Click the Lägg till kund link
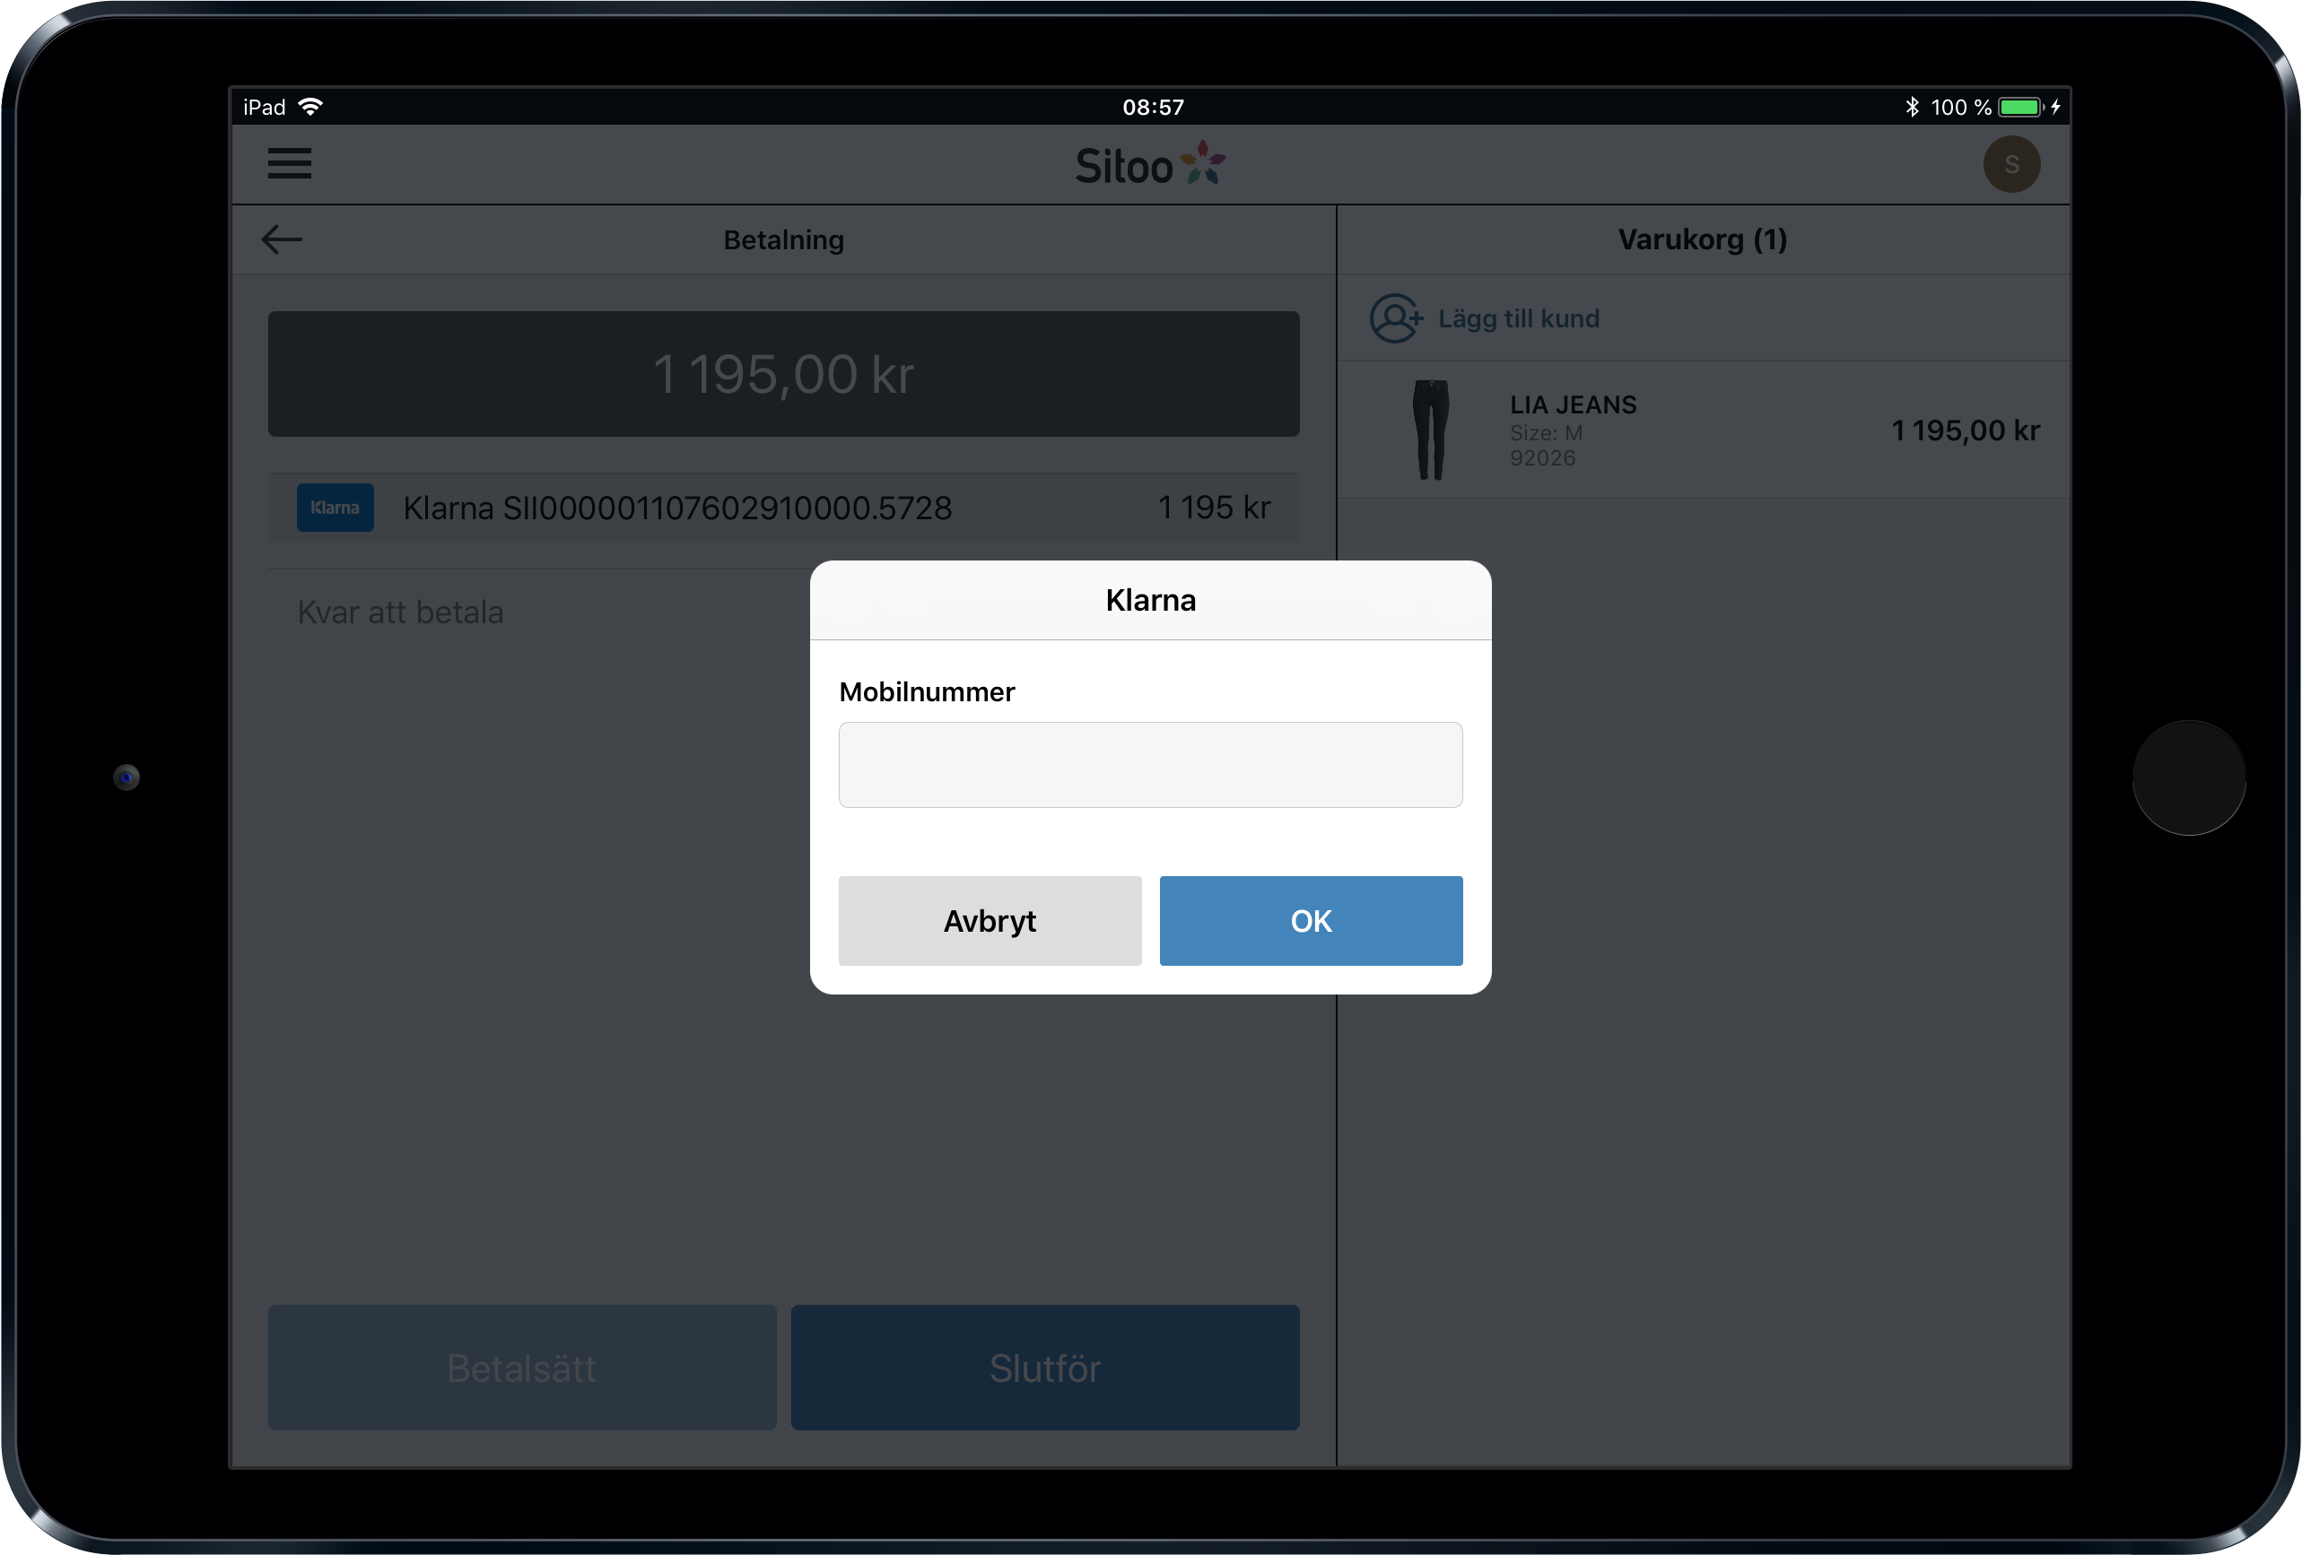The width and height of the screenshot is (2302, 1555). (1519, 319)
